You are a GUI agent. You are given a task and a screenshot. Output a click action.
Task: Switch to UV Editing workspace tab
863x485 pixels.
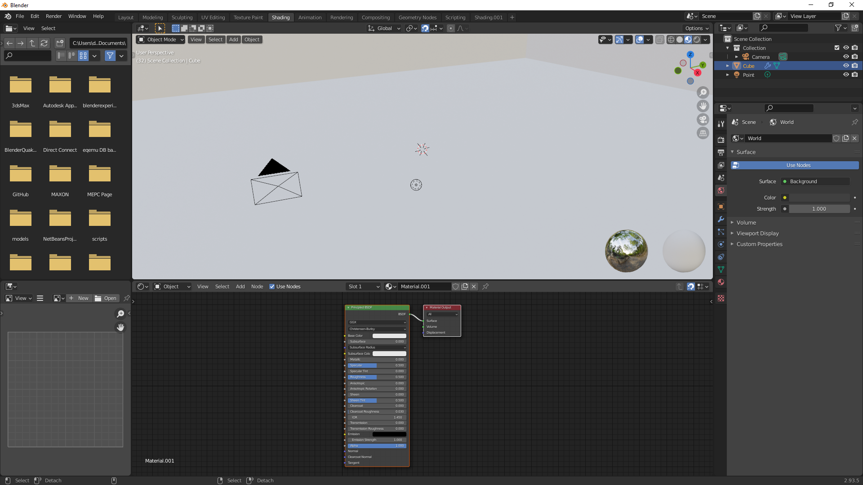point(213,18)
